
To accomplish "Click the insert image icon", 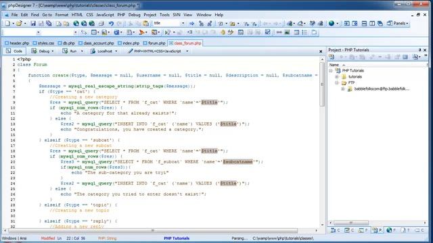I will click(x=287, y=32).
